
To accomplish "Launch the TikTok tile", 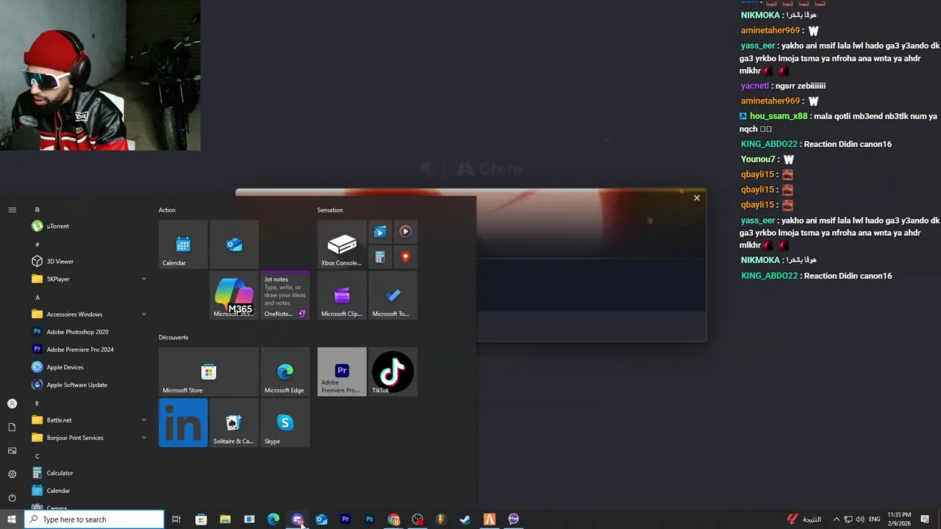I will [393, 372].
